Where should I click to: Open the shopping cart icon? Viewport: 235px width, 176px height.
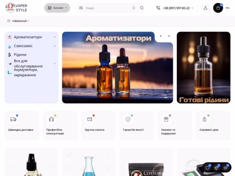click(218, 8)
